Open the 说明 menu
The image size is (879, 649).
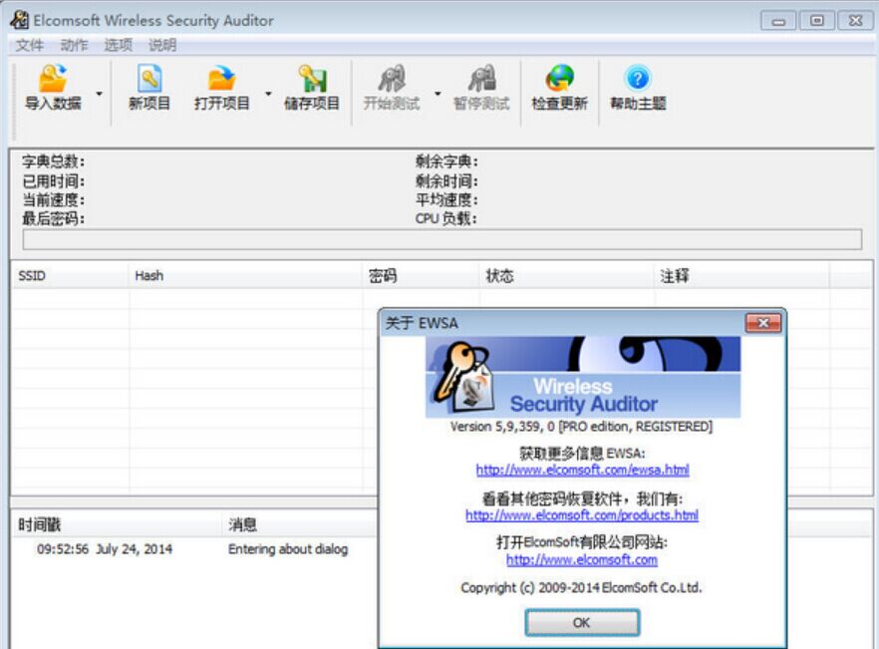click(162, 45)
